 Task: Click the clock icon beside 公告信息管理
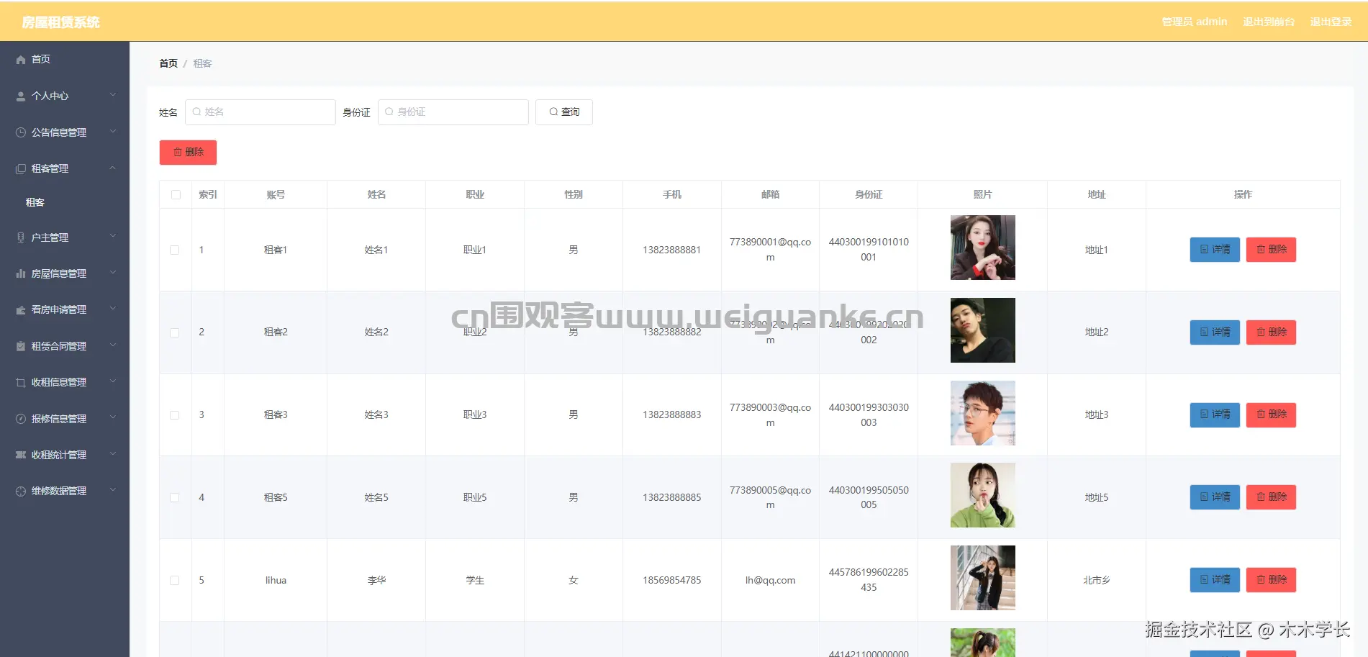pos(21,132)
